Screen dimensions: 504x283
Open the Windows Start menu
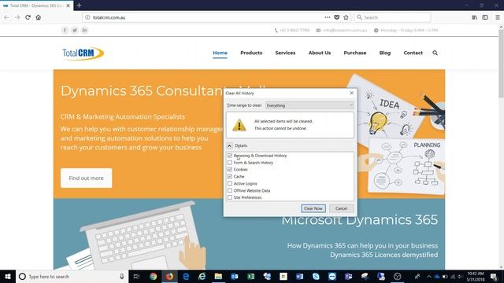(8, 276)
